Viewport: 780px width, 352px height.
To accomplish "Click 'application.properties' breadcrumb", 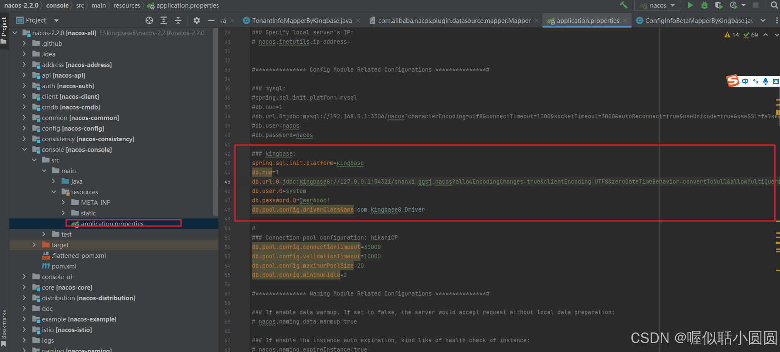I will [x=183, y=6].
